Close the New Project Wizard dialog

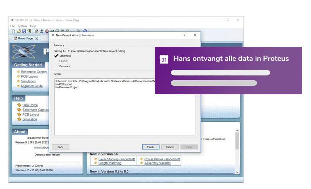pos(195,35)
